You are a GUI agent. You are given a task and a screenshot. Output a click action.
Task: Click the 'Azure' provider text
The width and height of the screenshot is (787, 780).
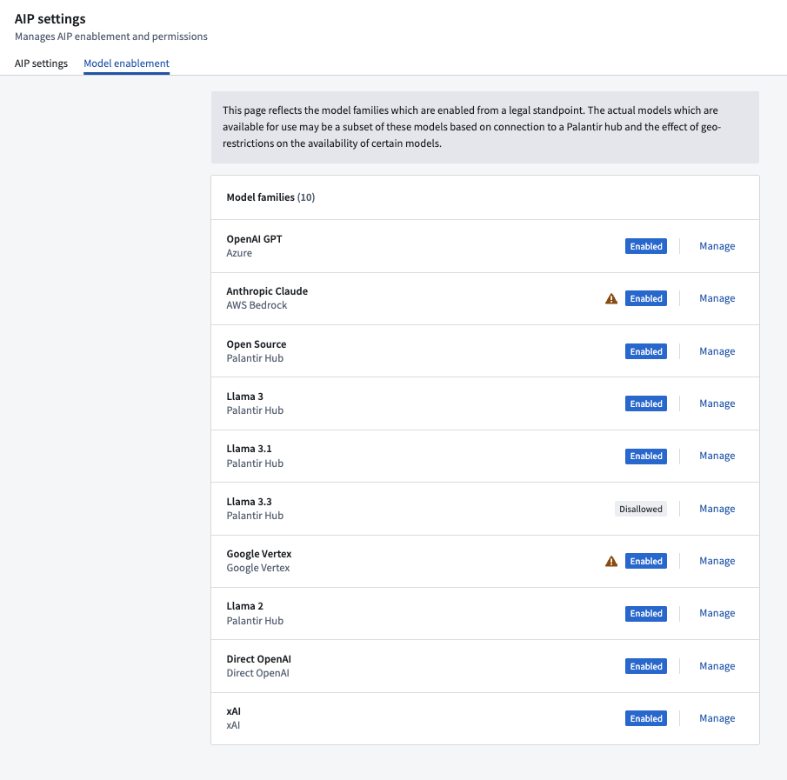tap(239, 253)
